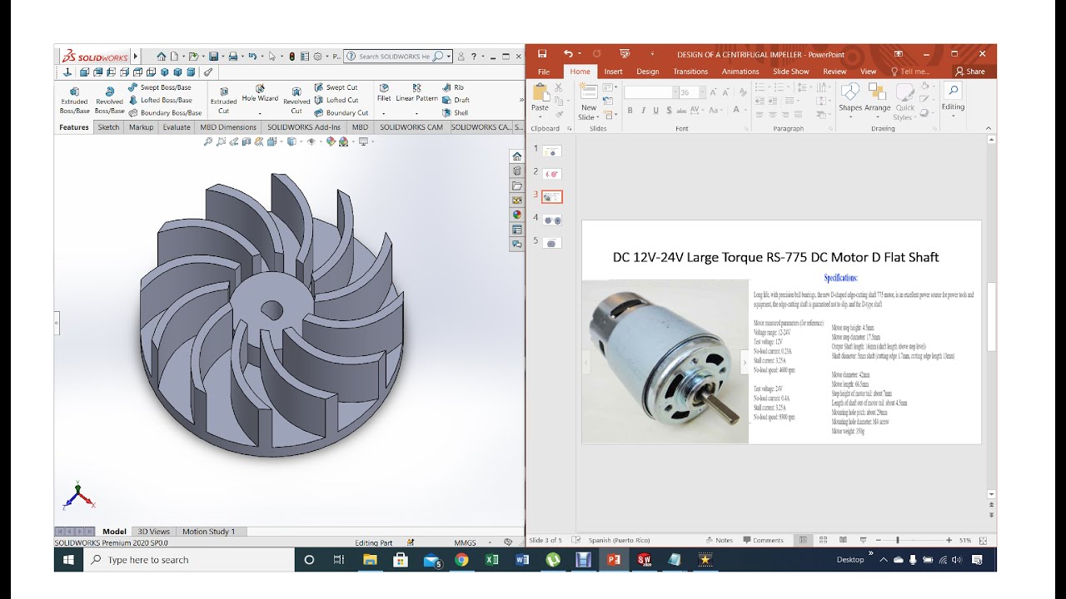Viewport: 1066px width, 599px height.
Task: Choose the Rib feature
Action: (x=453, y=87)
